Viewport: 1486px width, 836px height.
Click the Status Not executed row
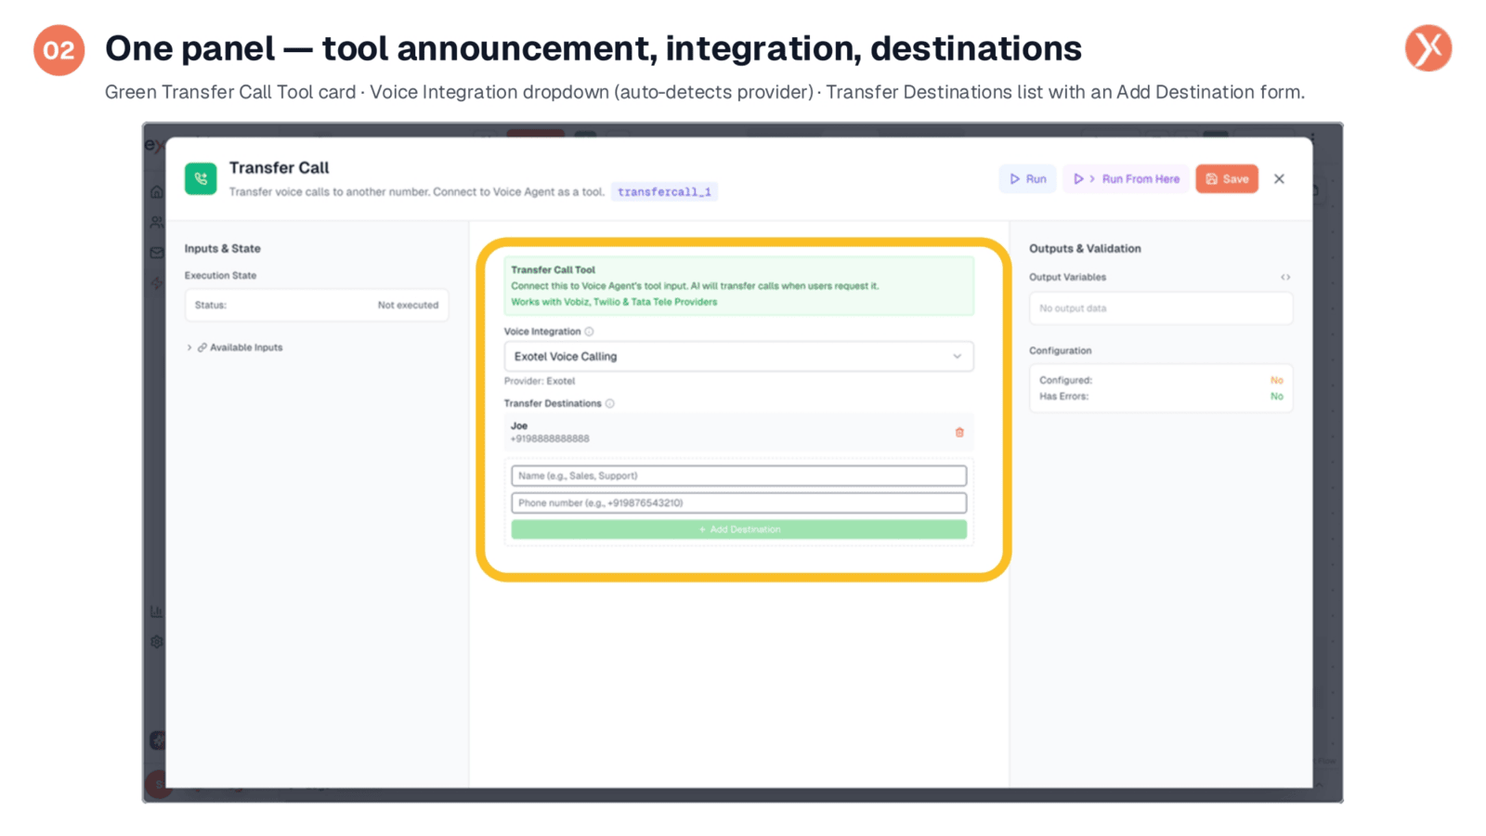click(x=317, y=305)
